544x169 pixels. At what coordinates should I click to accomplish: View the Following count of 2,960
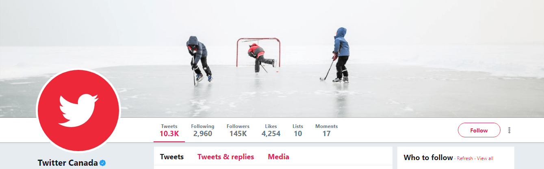202,130
